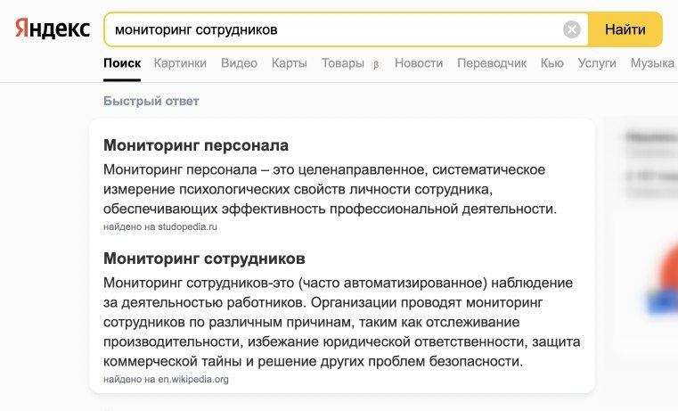
Task: Open the Мониторинг персонала answer heading
Action: click(x=196, y=145)
